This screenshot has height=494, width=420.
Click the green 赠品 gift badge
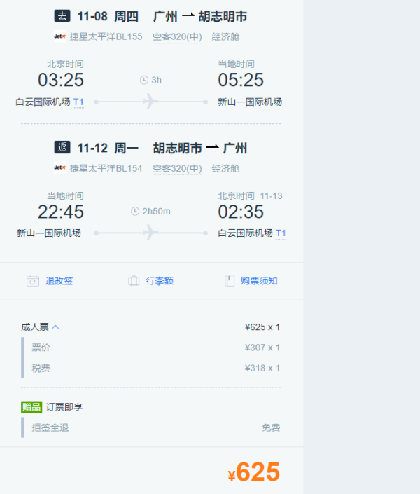click(x=31, y=407)
